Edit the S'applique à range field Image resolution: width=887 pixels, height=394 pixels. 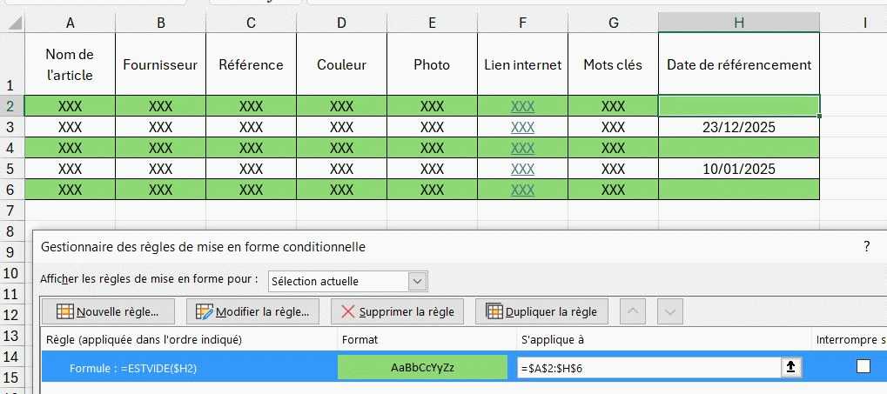(x=648, y=367)
